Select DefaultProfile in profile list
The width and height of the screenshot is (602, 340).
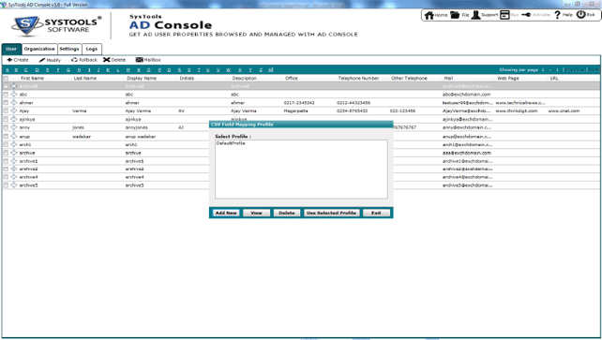[x=231, y=143]
